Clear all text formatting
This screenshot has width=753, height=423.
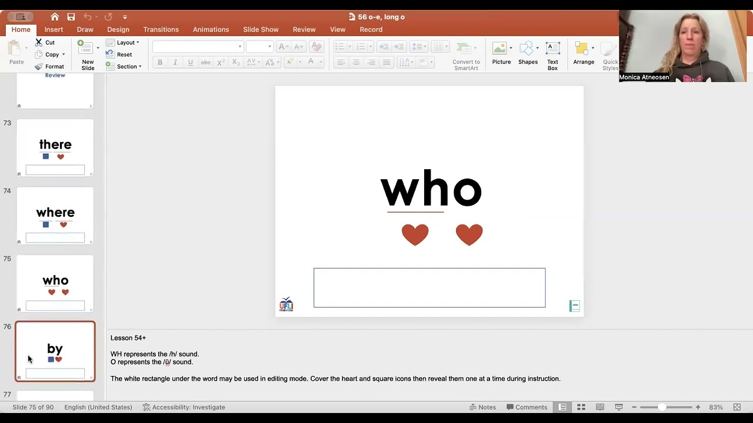pos(316,47)
